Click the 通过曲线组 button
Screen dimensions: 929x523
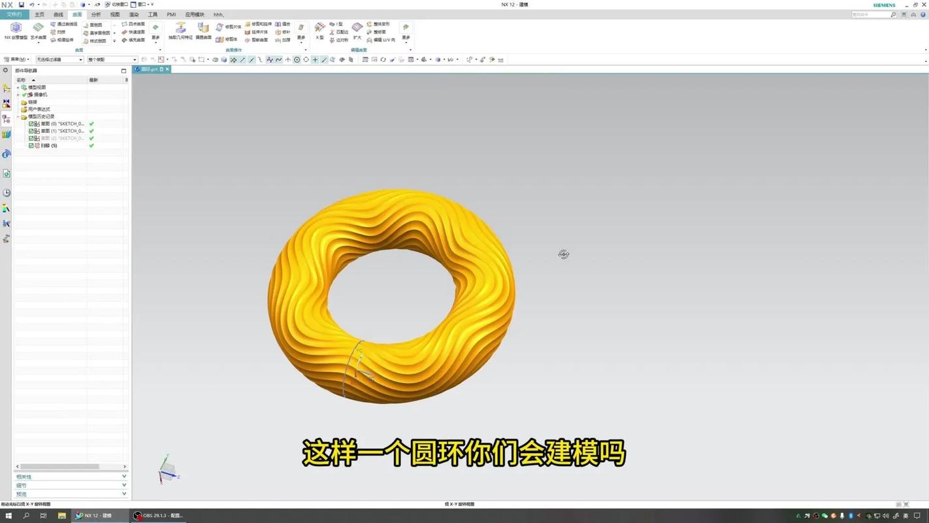tap(64, 24)
